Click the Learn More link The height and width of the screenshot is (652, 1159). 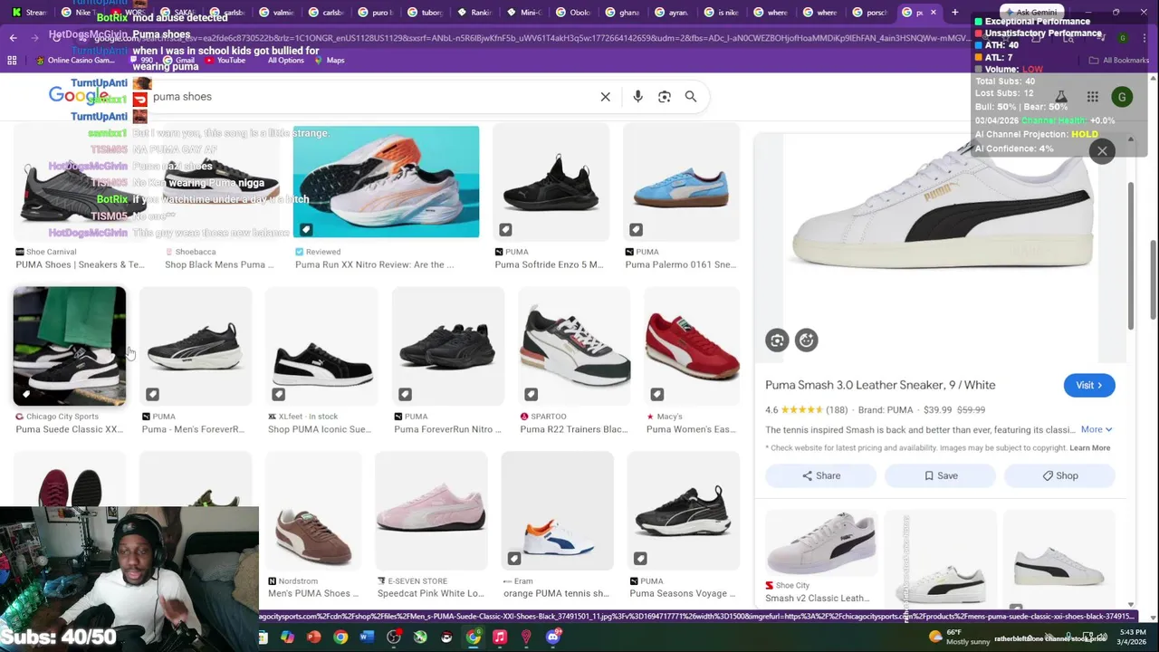click(1089, 447)
